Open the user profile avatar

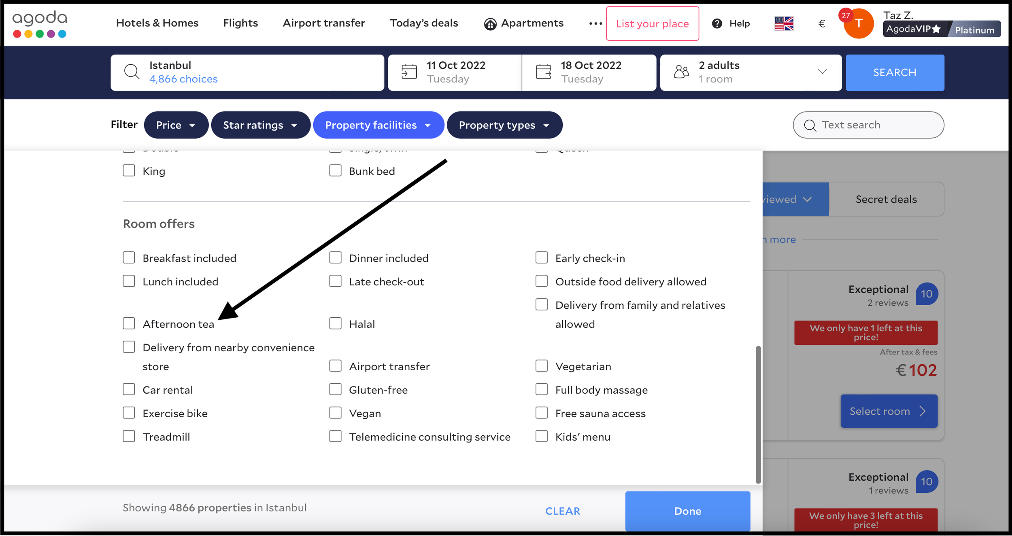(x=858, y=24)
